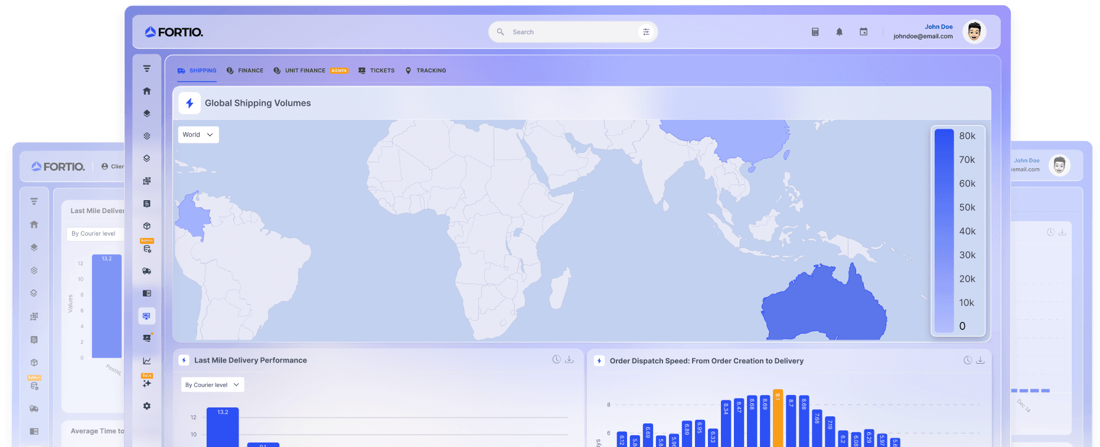Open the Beta sparkles icon
Viewport: 1100px width, 447px height.
[147, 383]
